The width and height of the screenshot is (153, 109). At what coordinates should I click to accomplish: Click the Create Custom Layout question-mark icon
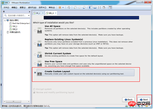39,74
